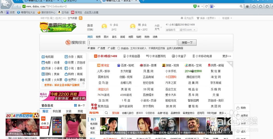
Task: Open the 百度 bookmark
Action: pos(10,12)
